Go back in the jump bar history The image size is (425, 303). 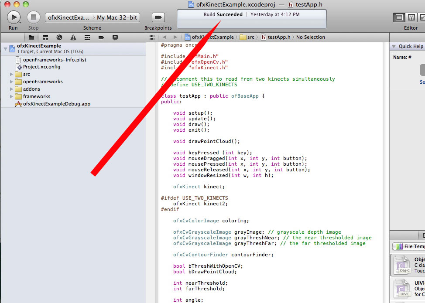coord(165,37)
